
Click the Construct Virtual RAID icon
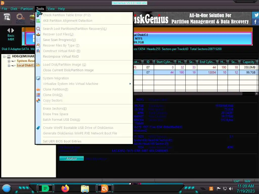pos(38,51)
